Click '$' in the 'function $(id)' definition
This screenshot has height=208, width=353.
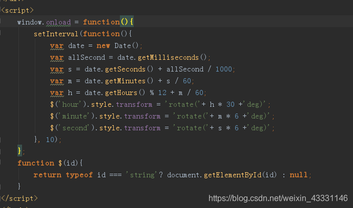coord(60,163)
